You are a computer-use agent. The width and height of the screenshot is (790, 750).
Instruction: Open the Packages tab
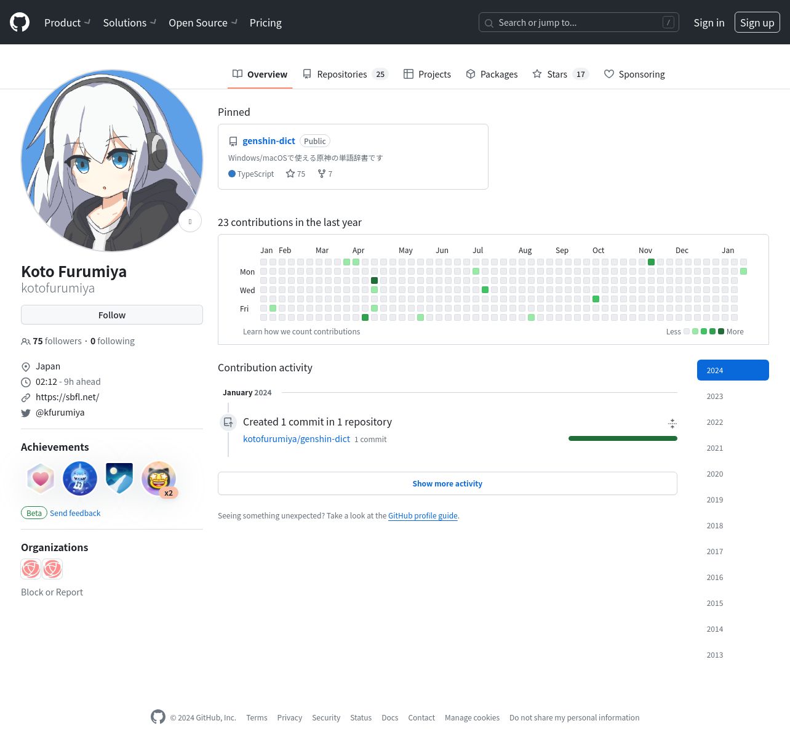click(492, 75)
